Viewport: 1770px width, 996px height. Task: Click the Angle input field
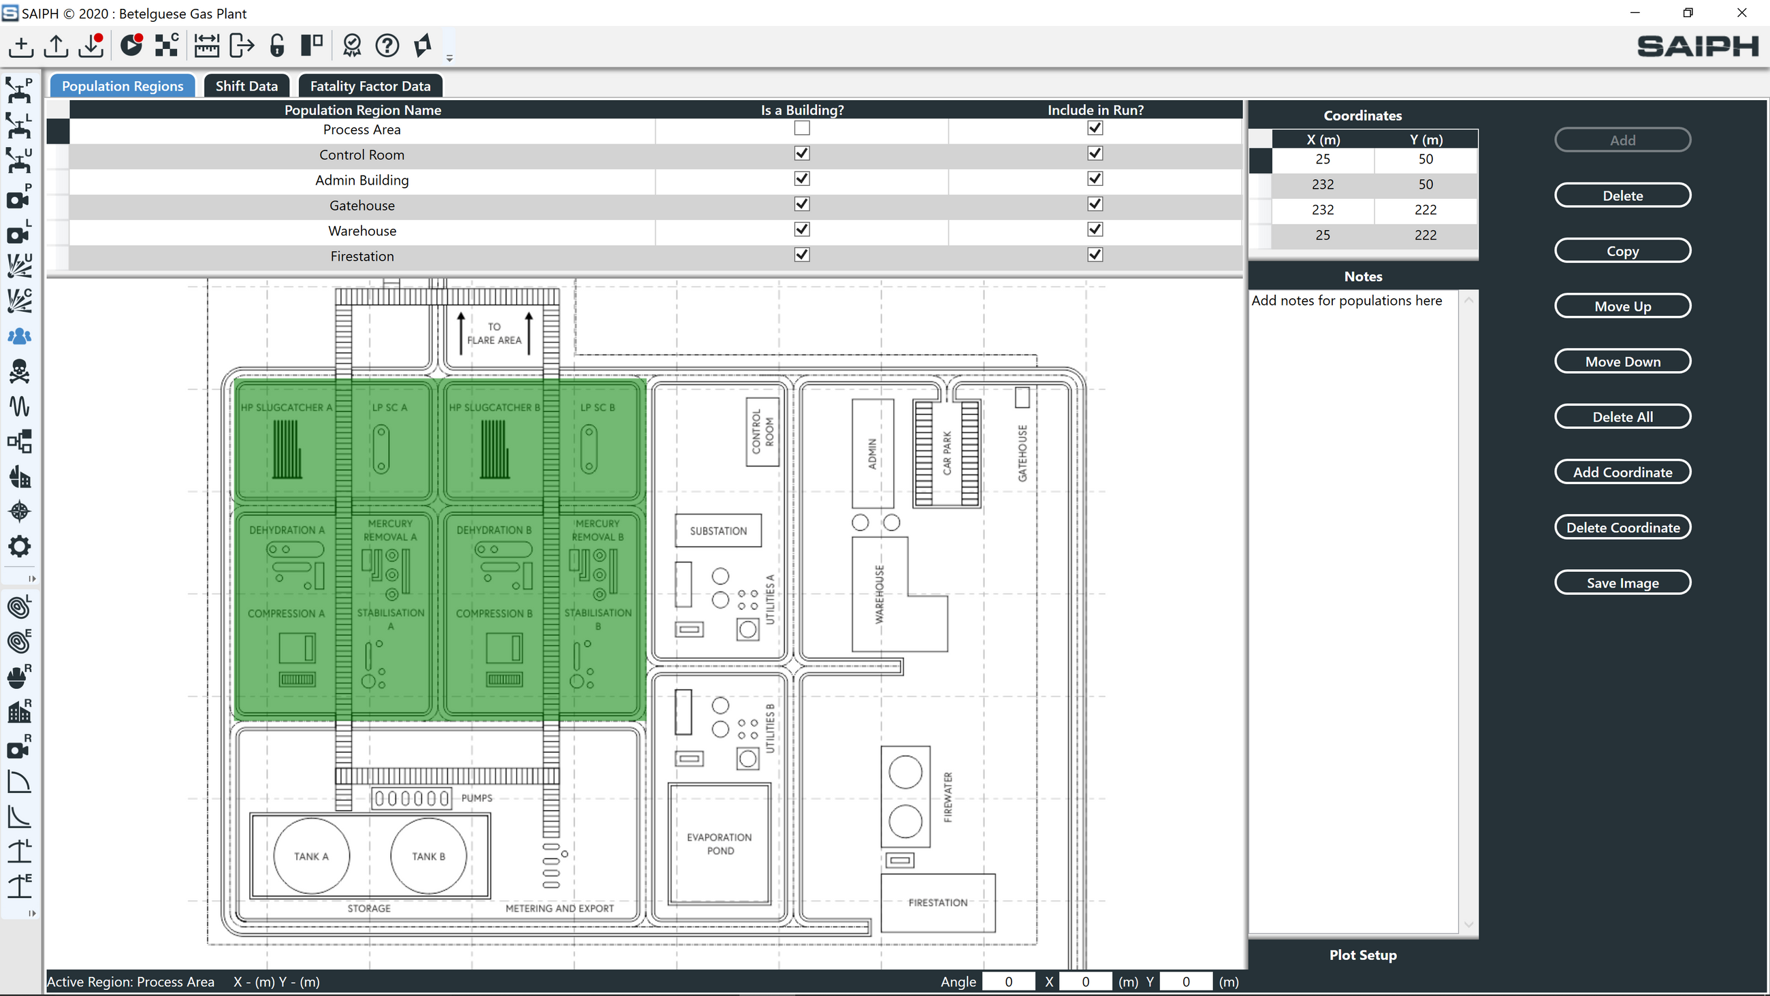(1008, 982)
